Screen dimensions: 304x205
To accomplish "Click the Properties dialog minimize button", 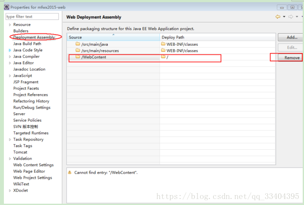I will click(x=282, y=7).
